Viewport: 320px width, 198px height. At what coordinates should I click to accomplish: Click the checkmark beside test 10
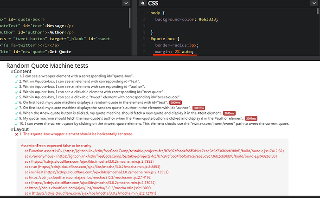16,124
